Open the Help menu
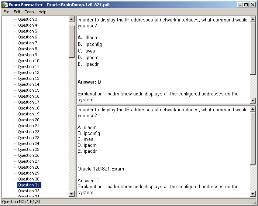Viewport: 258px width, 206px height. coord(42,12)
